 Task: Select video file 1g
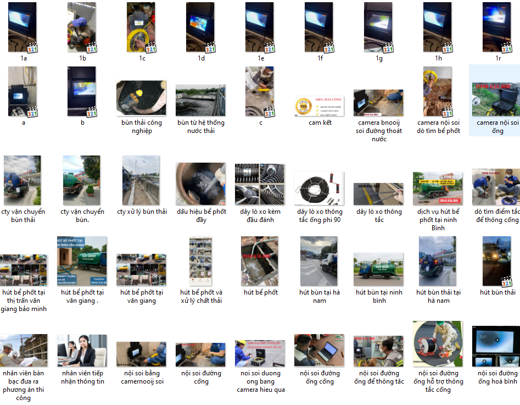378,27
